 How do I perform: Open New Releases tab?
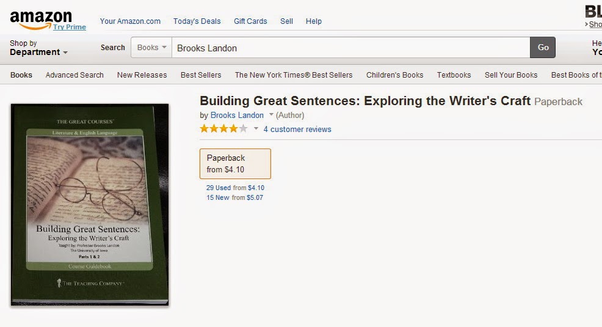pyautogui.click(x=142, y=75)
